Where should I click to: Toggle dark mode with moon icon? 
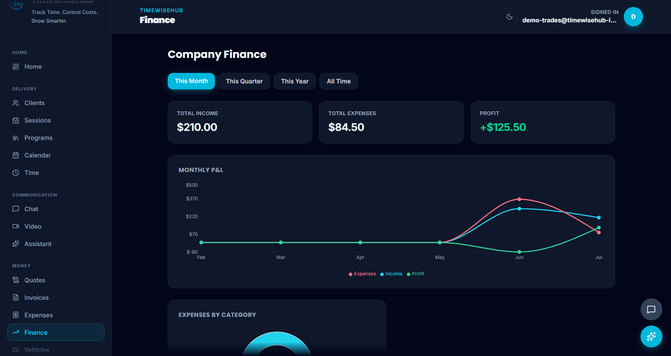pyautogui.click(x=510, y=17)
